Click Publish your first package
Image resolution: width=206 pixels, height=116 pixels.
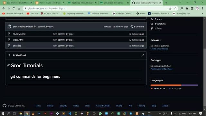(162, 69)
